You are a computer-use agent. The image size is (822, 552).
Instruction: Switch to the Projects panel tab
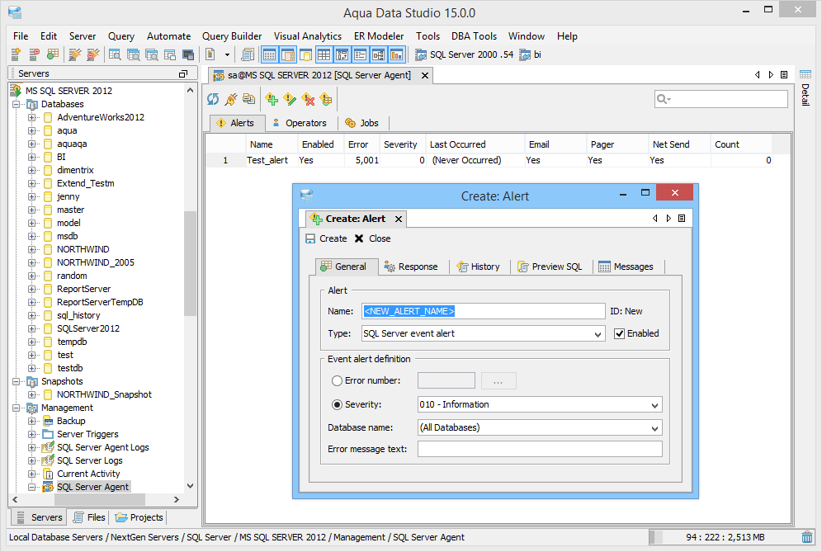click(x=139, y=517)
